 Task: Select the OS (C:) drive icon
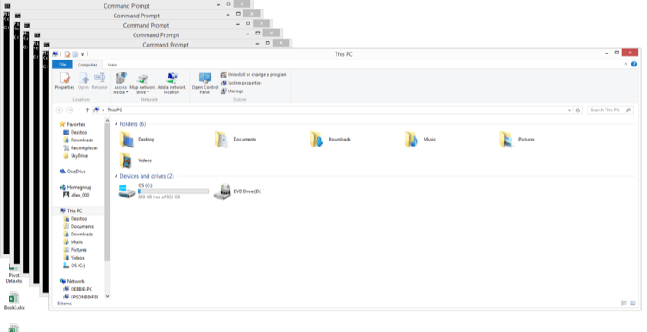[x=127, y=191]
